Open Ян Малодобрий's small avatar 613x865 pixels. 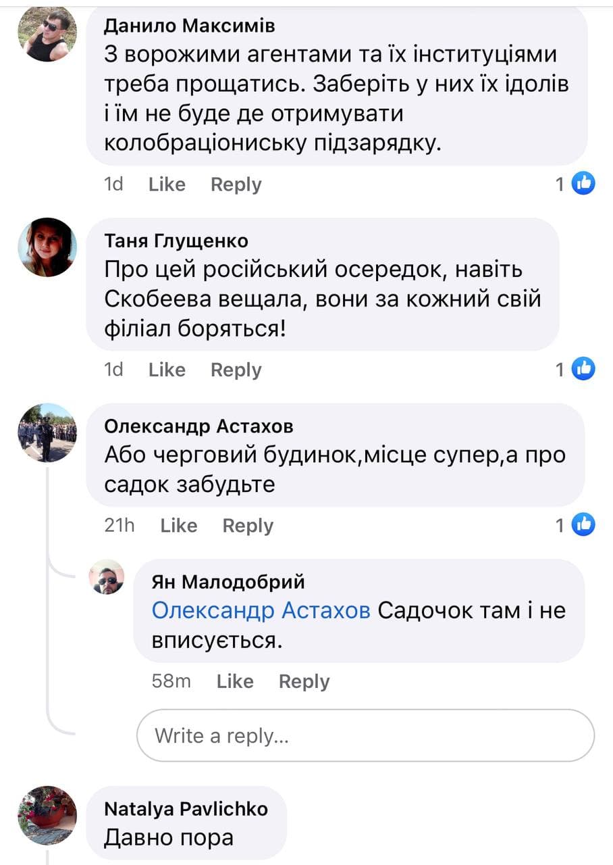[x=107, y=576]
